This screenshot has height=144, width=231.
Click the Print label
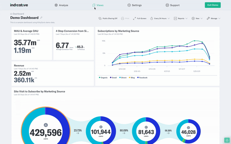pyautogui.click(x=127, y=18)
